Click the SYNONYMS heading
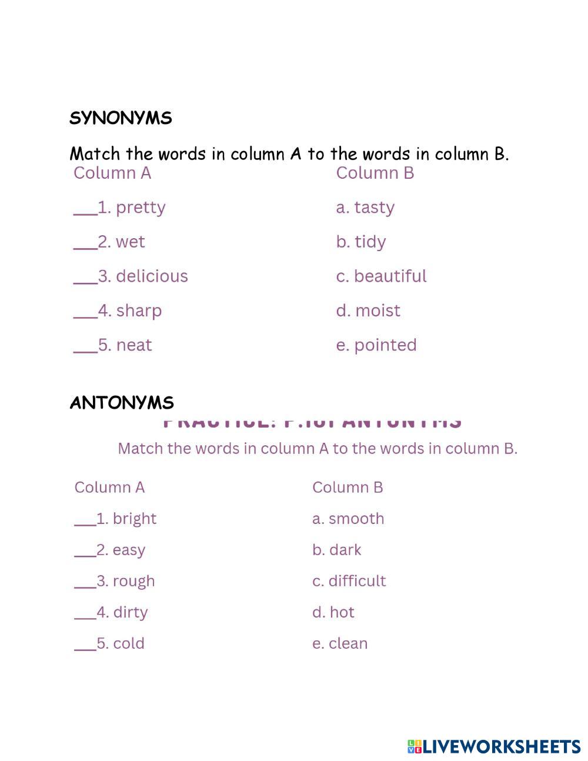The height and width of the screenshot is (761, 588). [121, 118]
